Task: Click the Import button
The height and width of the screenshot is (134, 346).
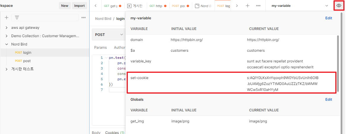Action: tap(79, 6)
